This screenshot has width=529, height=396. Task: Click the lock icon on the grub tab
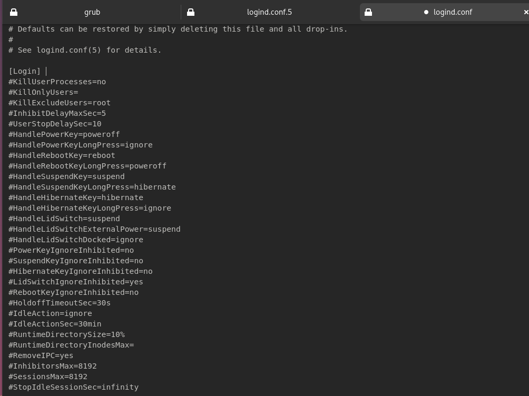[x=14, y=12]
